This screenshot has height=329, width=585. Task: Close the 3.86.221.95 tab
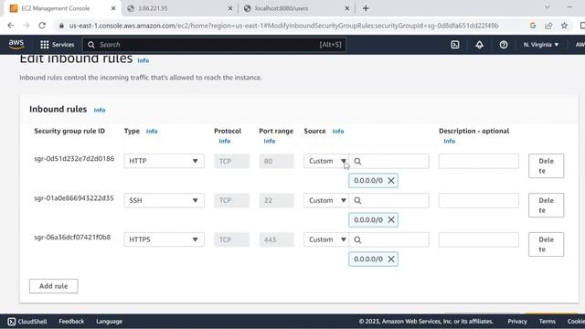coord(230,8)
